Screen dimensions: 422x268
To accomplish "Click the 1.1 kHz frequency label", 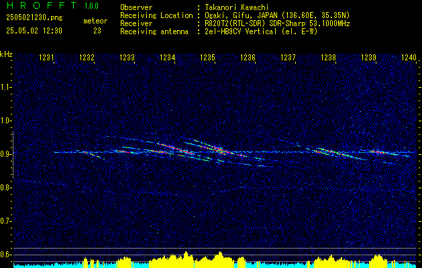I will [6, 87].
